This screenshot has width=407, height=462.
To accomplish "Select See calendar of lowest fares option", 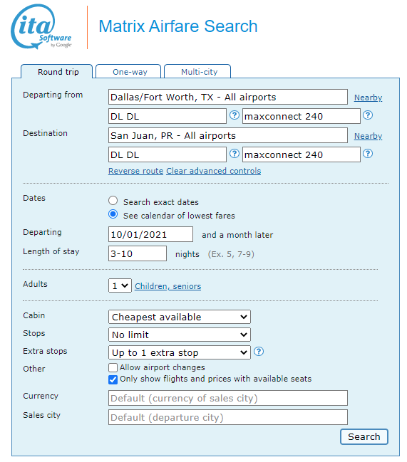I will (x=113, y=214).
